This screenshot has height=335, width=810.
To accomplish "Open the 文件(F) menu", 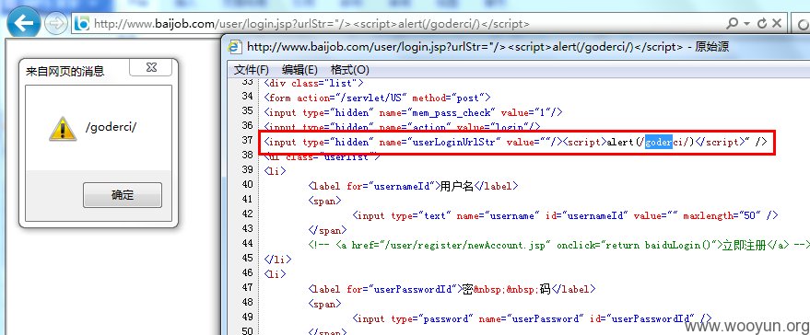I will pyautogui.click(x=252, y=70).
